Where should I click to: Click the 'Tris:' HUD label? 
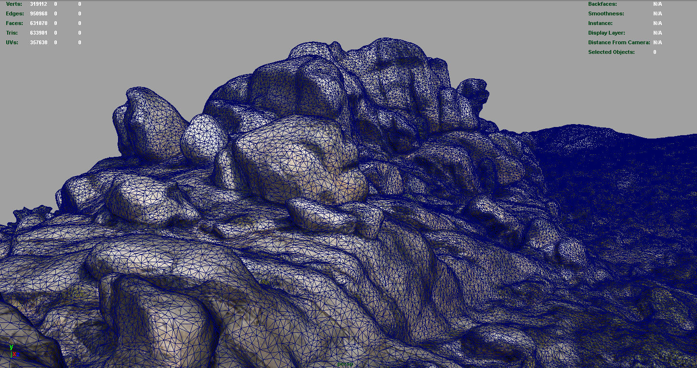[12, 33]
